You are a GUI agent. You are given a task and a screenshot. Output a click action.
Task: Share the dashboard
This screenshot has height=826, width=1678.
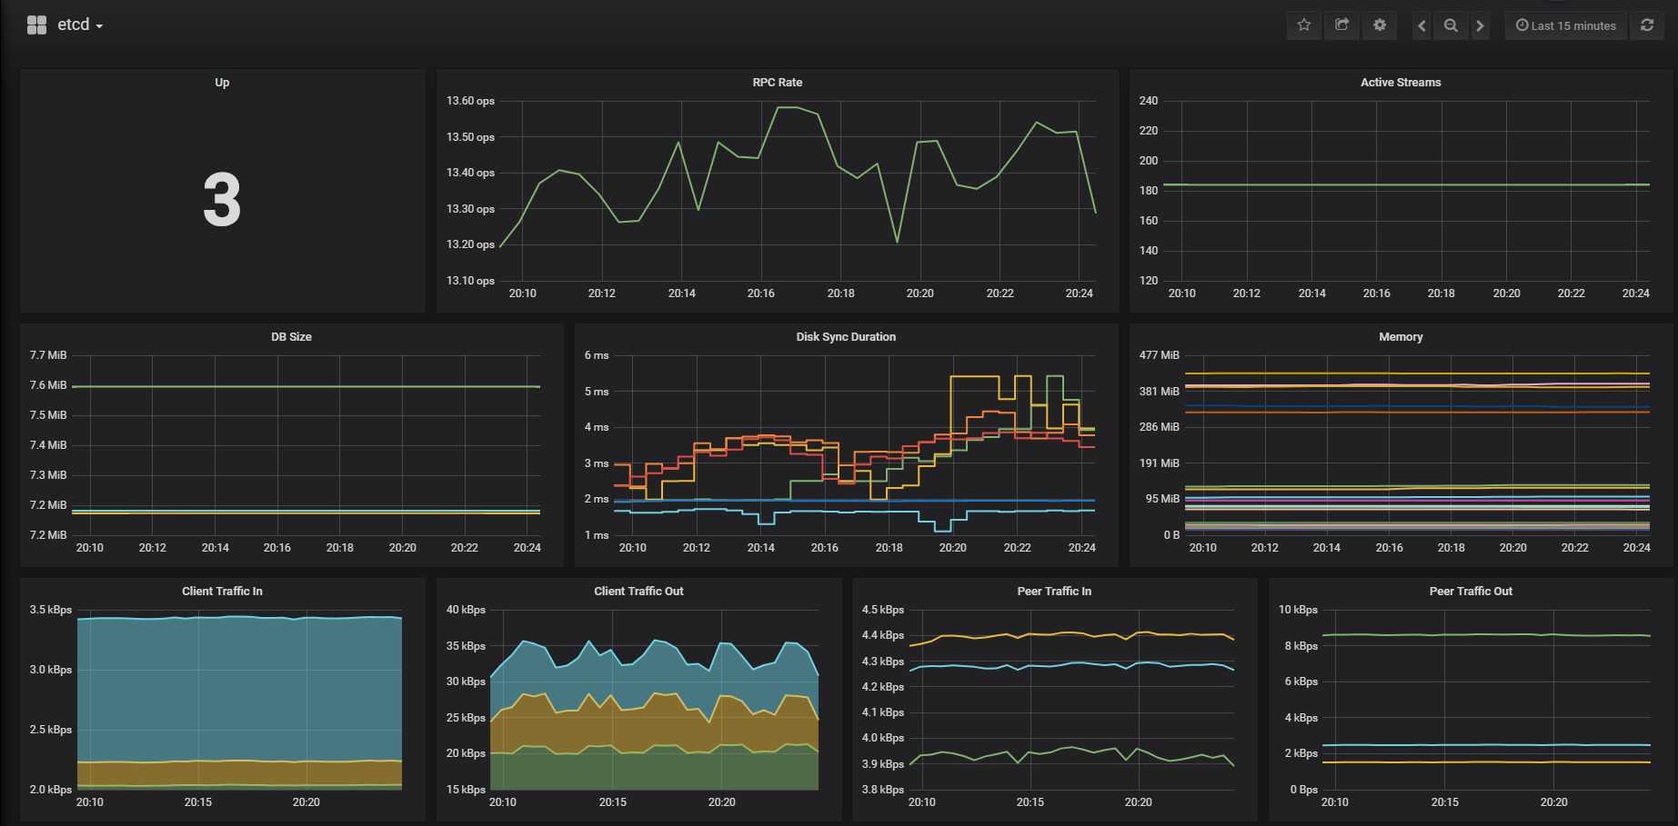[x=1341, y=25]
